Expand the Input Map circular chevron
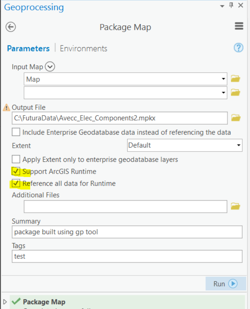 (x=50, y=66)
